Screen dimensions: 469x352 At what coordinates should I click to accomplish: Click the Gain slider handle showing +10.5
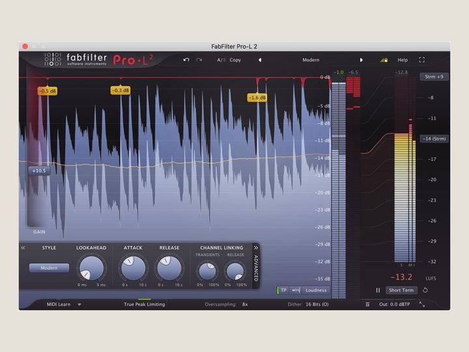(39, 171)
